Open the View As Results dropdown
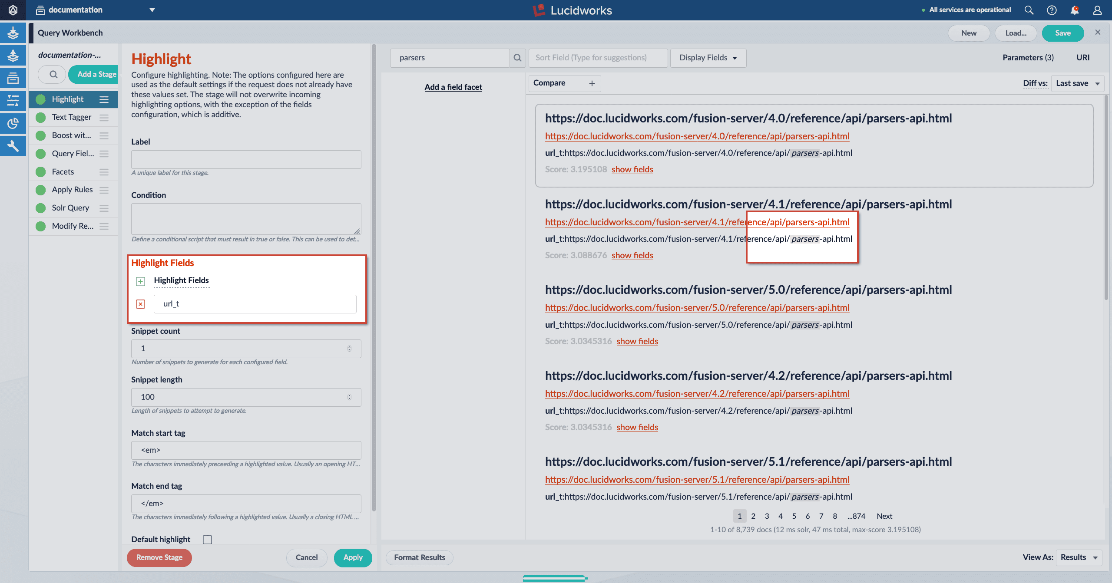The height and width of the screenshot is (583, 1112). point(1079,557)
